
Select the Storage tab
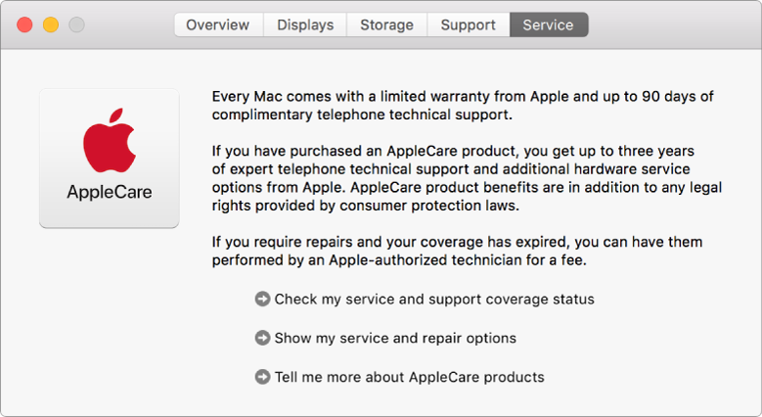click(x=386, y=24)
